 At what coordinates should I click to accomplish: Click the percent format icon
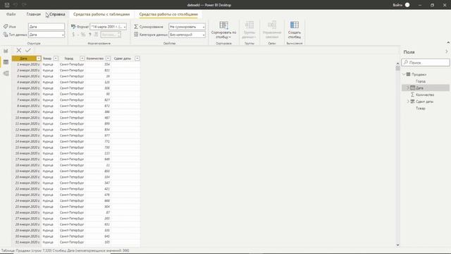[x=83, y=35]
